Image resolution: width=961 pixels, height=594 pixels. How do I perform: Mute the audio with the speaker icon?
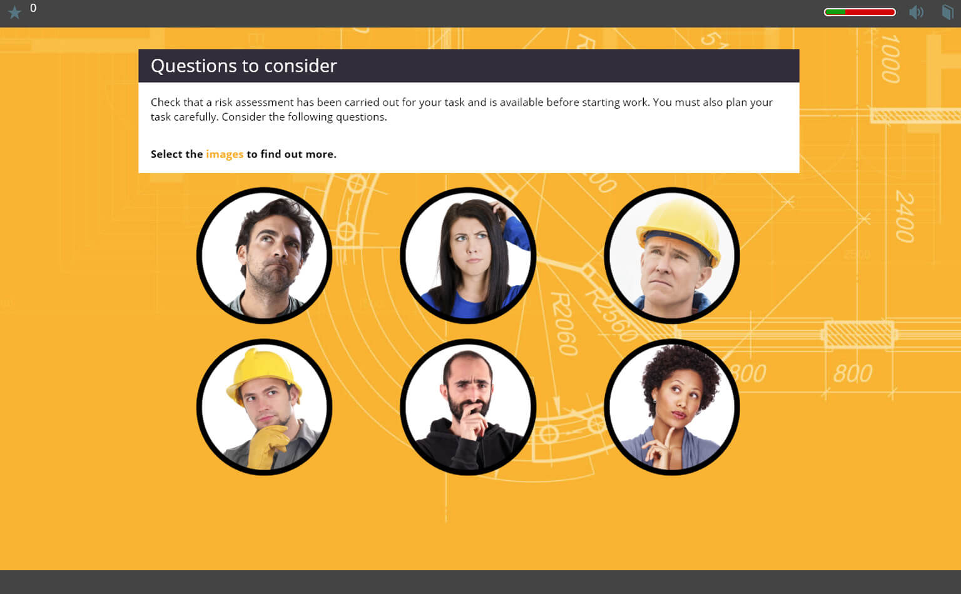tap(917, 12)
